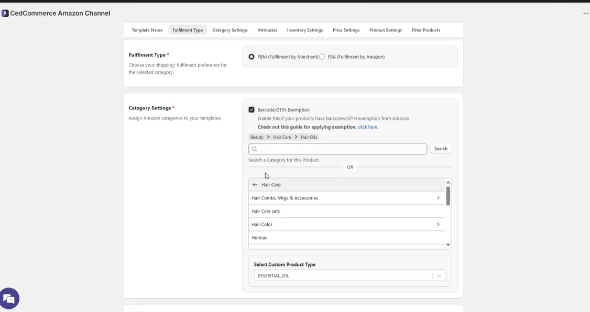Image resolution: width=590 pixels, height=312 pixels.
Task: Click the category list scroll-up arrow
Action: [x=448, y=182]
